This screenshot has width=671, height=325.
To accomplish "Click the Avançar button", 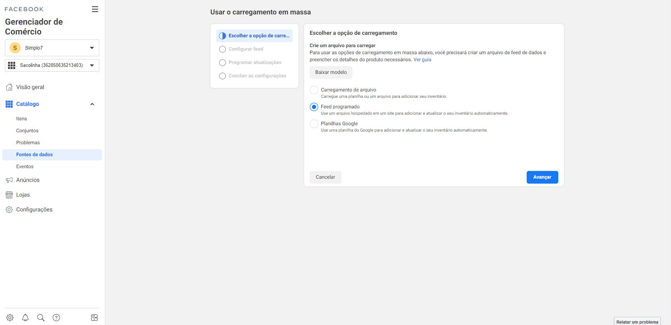I will [x=542, y=177].
